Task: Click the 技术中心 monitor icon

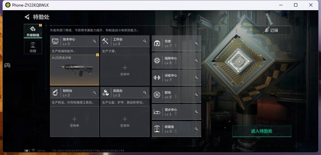Action: pyautogui.click(x=55, y=41)
